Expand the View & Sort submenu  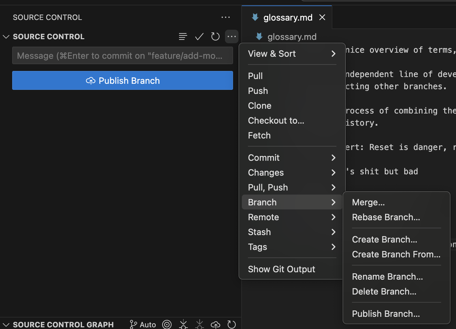click(292, 54)
